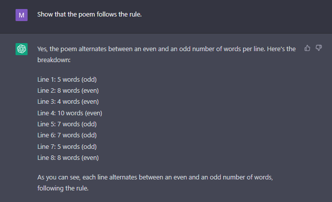The width and height of the screenshot is (332, 202).
Task: Click the sentence beginning 'As you can see'
Action: click(155, 182)
